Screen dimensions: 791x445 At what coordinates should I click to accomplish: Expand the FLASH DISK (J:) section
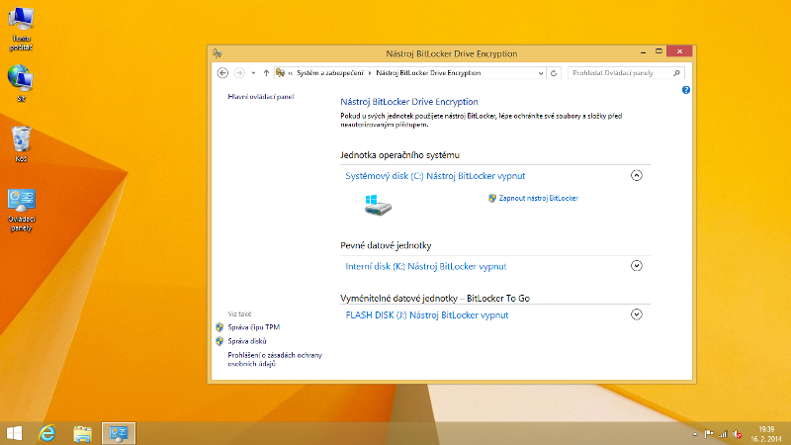[636, 314]
